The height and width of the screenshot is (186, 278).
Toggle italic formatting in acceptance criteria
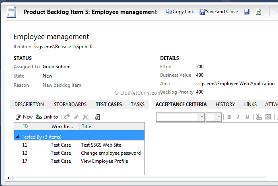point(238,117)
